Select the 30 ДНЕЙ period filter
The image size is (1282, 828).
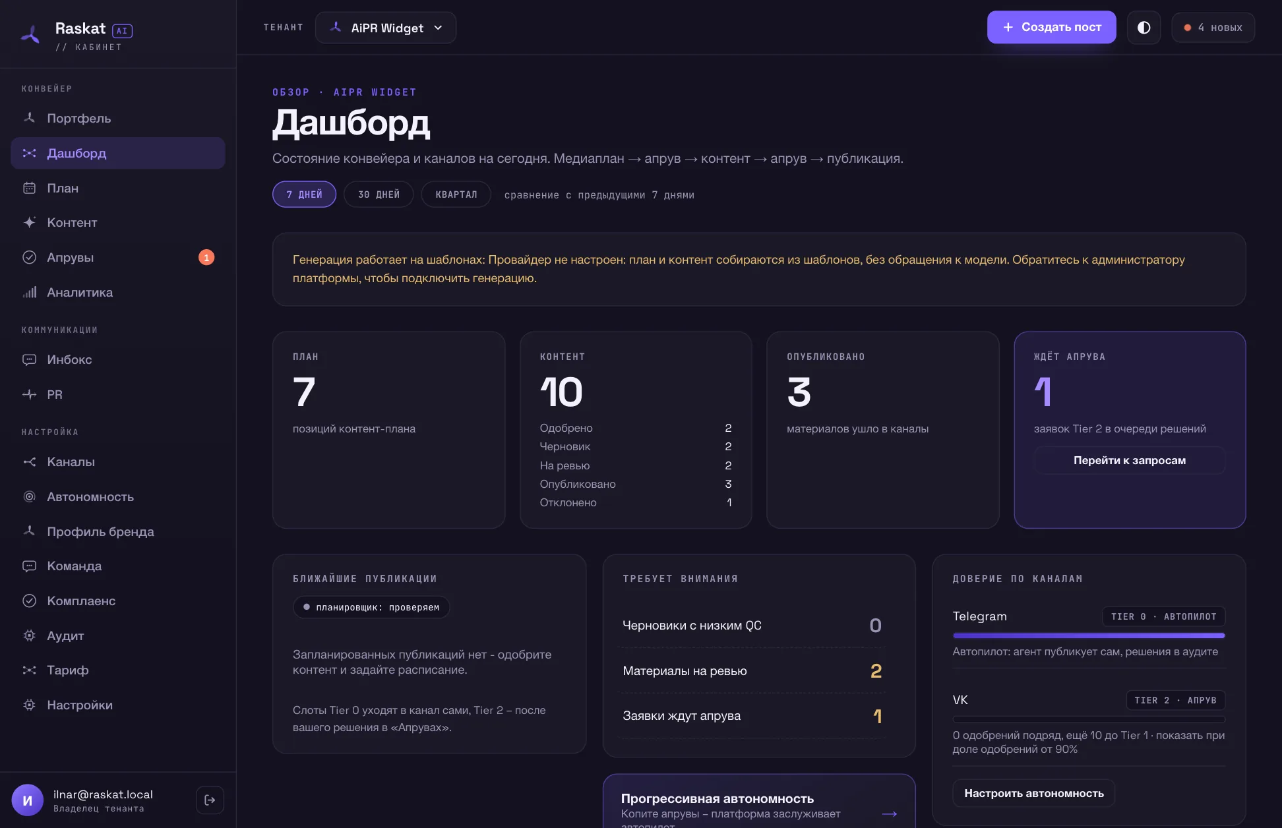pyautogui.click(x=379, y=194)
